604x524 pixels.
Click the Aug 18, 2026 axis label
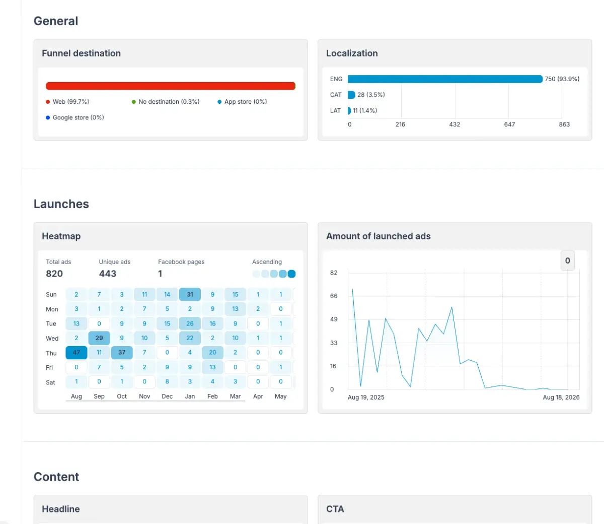pos(561,398)
